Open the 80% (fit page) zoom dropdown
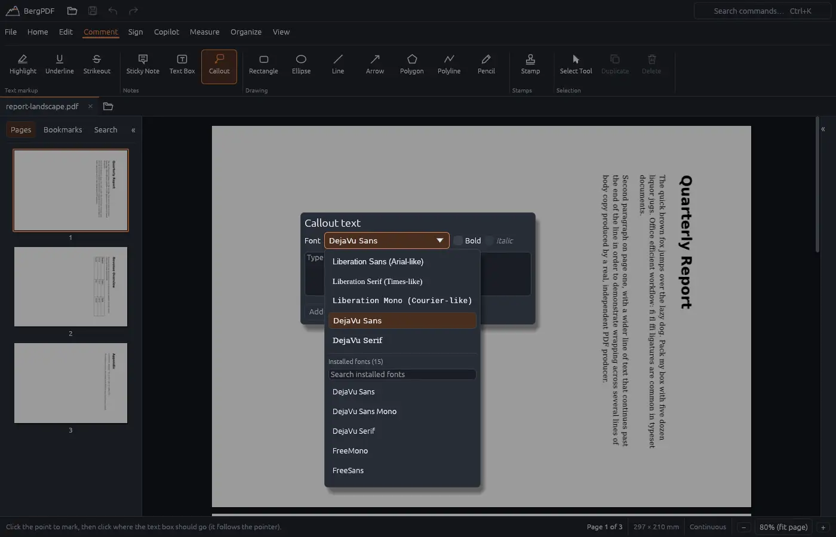This screenshot has height=537, width=836. click(783, 527)
